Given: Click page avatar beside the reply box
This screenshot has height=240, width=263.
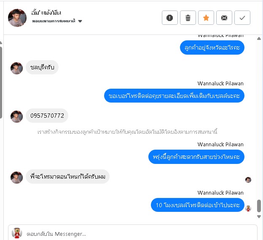Looking at the screenshot, I should pos(17,233).
